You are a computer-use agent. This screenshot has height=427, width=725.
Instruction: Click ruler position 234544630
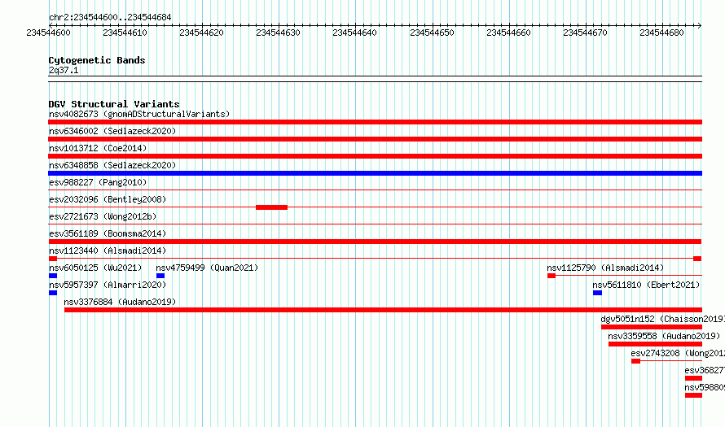tap(279, 33)
